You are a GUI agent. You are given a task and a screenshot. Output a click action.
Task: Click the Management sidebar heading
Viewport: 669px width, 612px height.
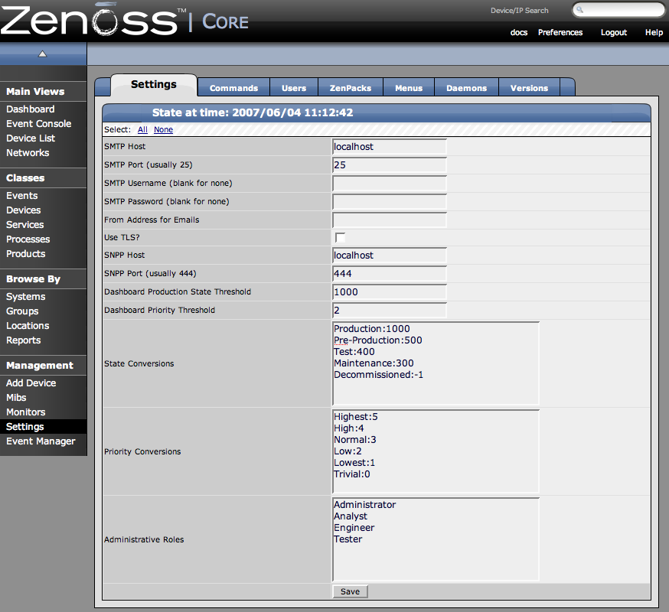pos(40,366)
